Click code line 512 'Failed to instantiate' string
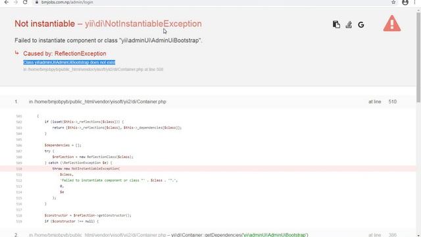This screenshot has height=237, width=421. pyautogui.click(x=118, y=180)
